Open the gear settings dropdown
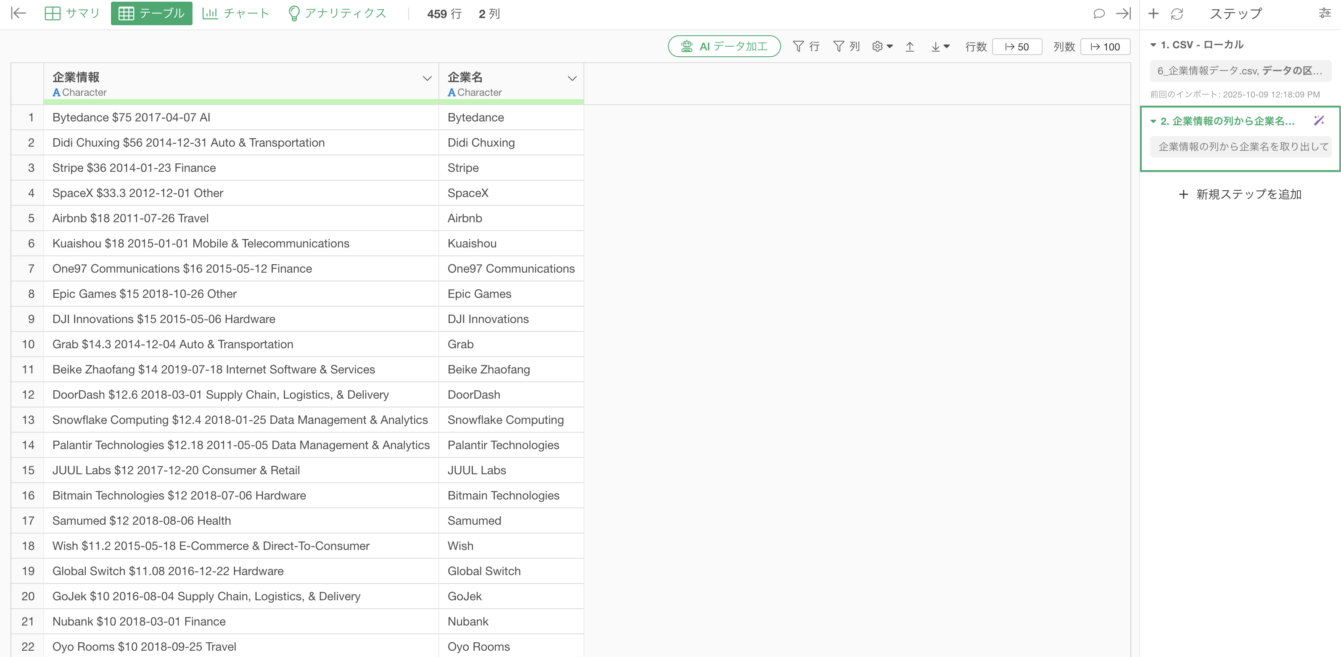 (882, 47)
